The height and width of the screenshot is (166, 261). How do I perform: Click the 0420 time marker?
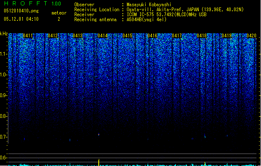coord(251,36)
